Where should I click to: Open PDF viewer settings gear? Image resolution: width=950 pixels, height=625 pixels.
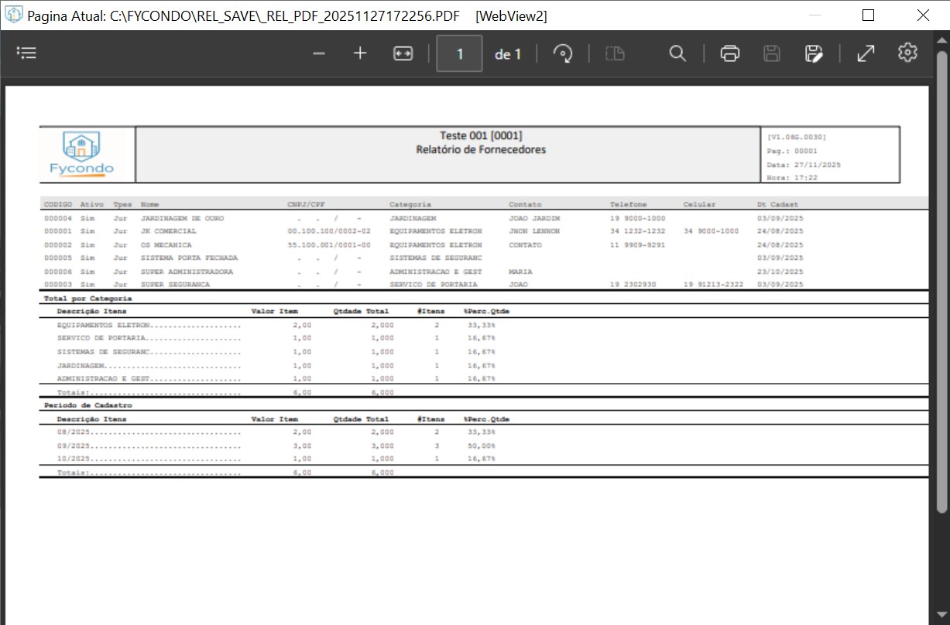(x=907, y=53)
